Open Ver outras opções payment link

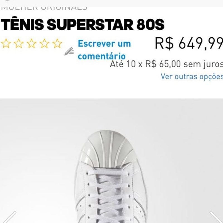192,76
